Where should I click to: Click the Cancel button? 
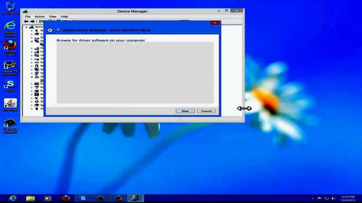click(206, 111)
